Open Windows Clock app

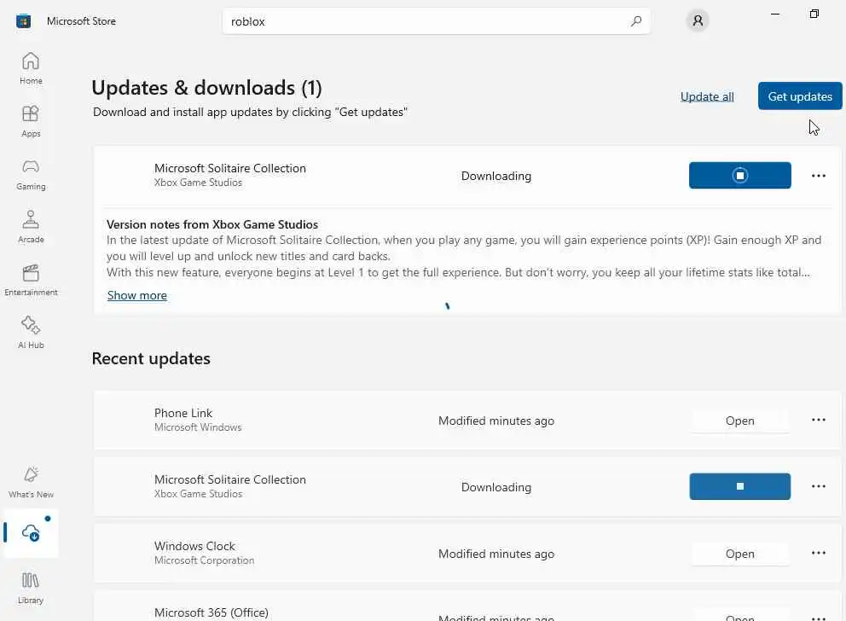(x=739, y=554)
